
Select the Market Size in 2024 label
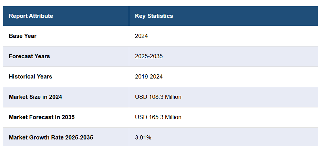click(x=35, y=97)
